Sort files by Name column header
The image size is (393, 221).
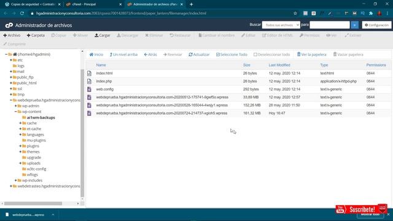point(101,65)
